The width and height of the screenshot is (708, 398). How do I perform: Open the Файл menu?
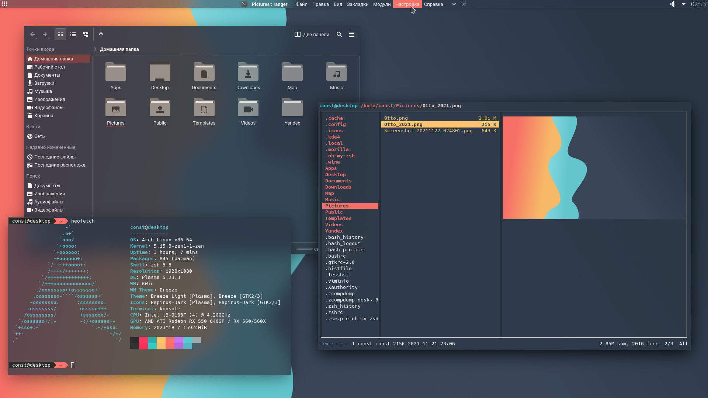(301, 4)
